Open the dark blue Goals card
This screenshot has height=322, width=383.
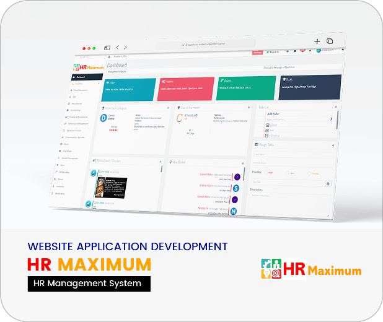tap(310, 87)
